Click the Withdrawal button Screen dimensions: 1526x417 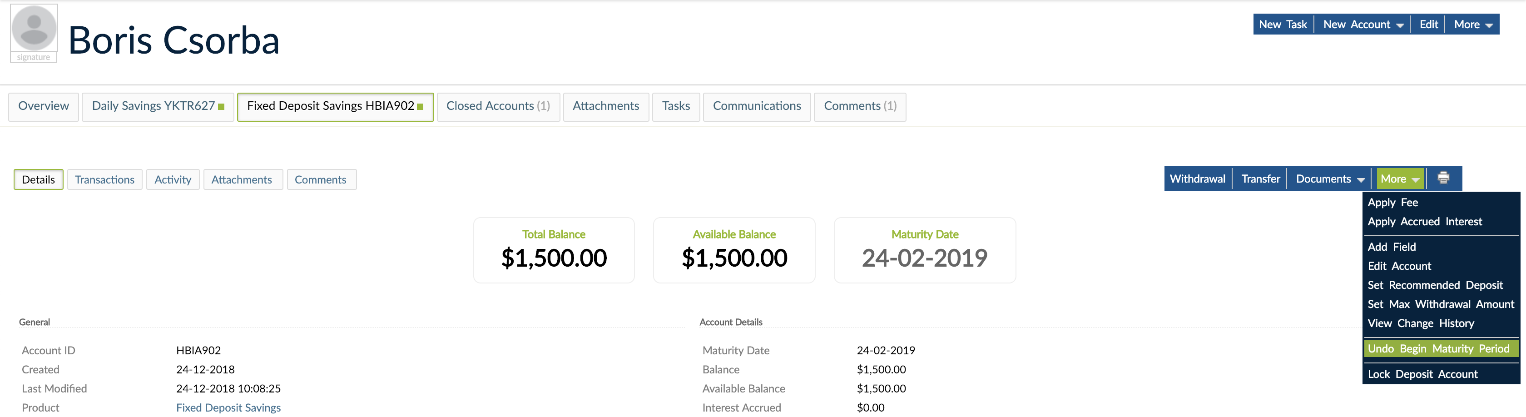coord(1197,178)
